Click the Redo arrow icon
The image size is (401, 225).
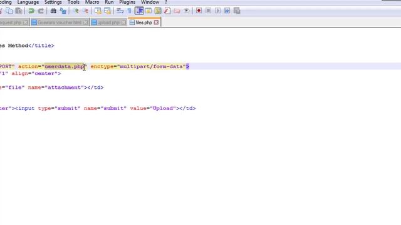(41, 11)
